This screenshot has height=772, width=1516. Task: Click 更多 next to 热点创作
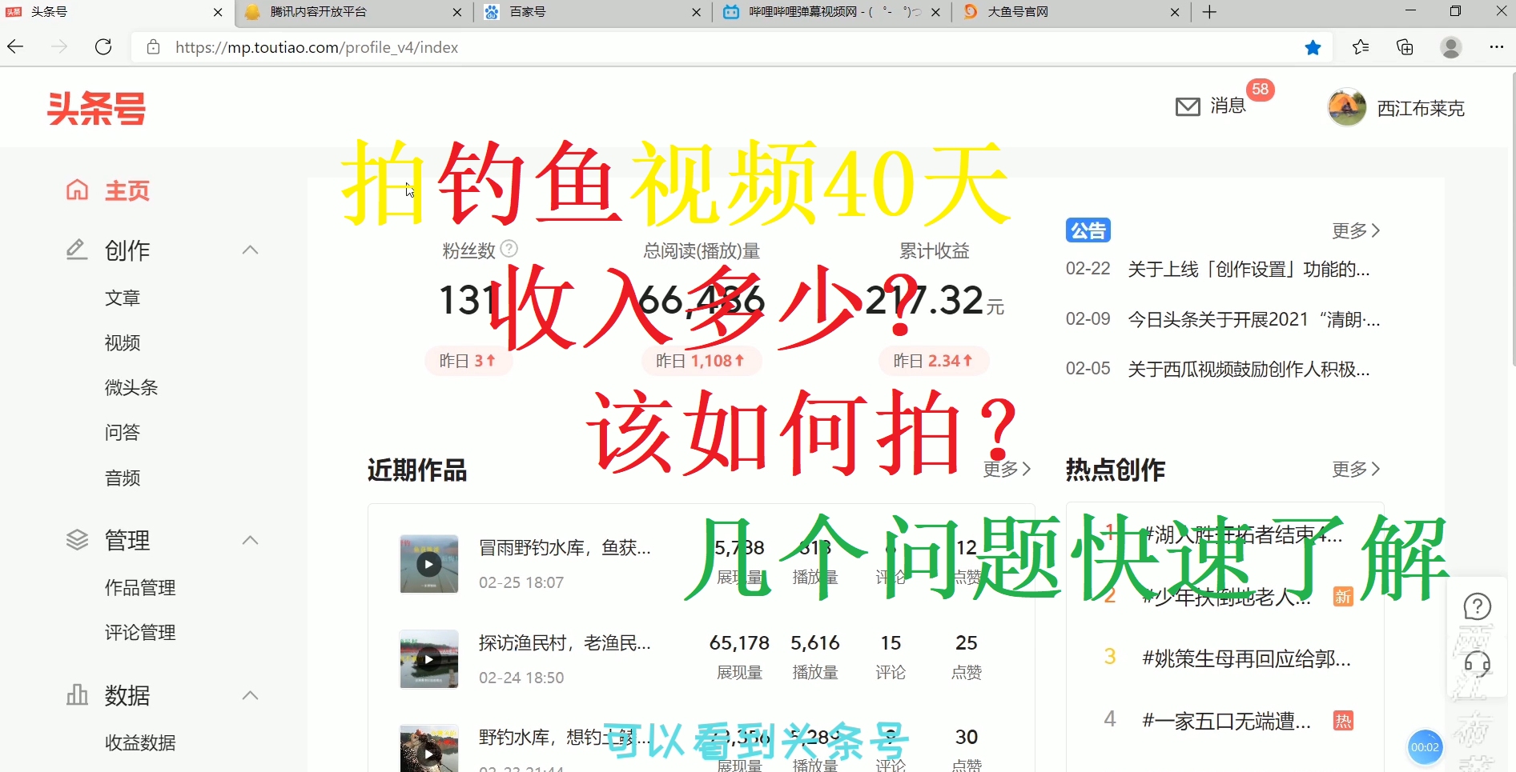1356,469
